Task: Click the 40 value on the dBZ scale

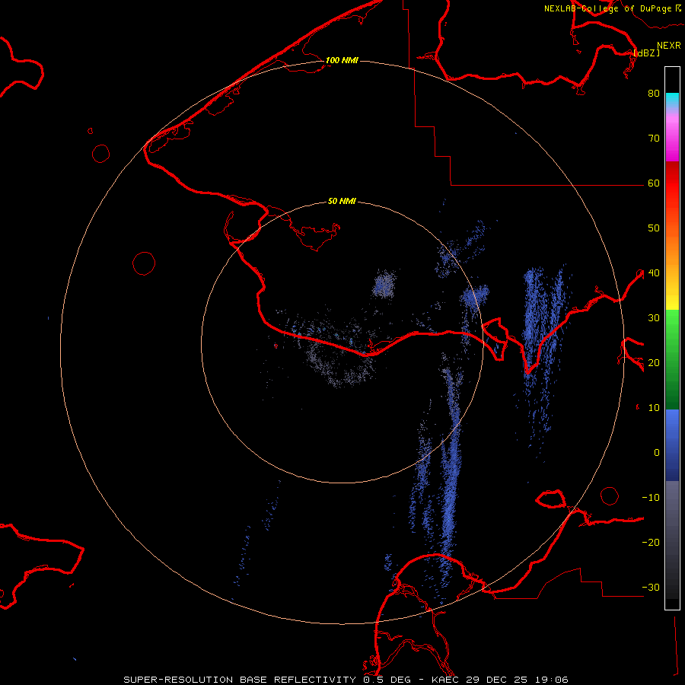Action: 654,273
